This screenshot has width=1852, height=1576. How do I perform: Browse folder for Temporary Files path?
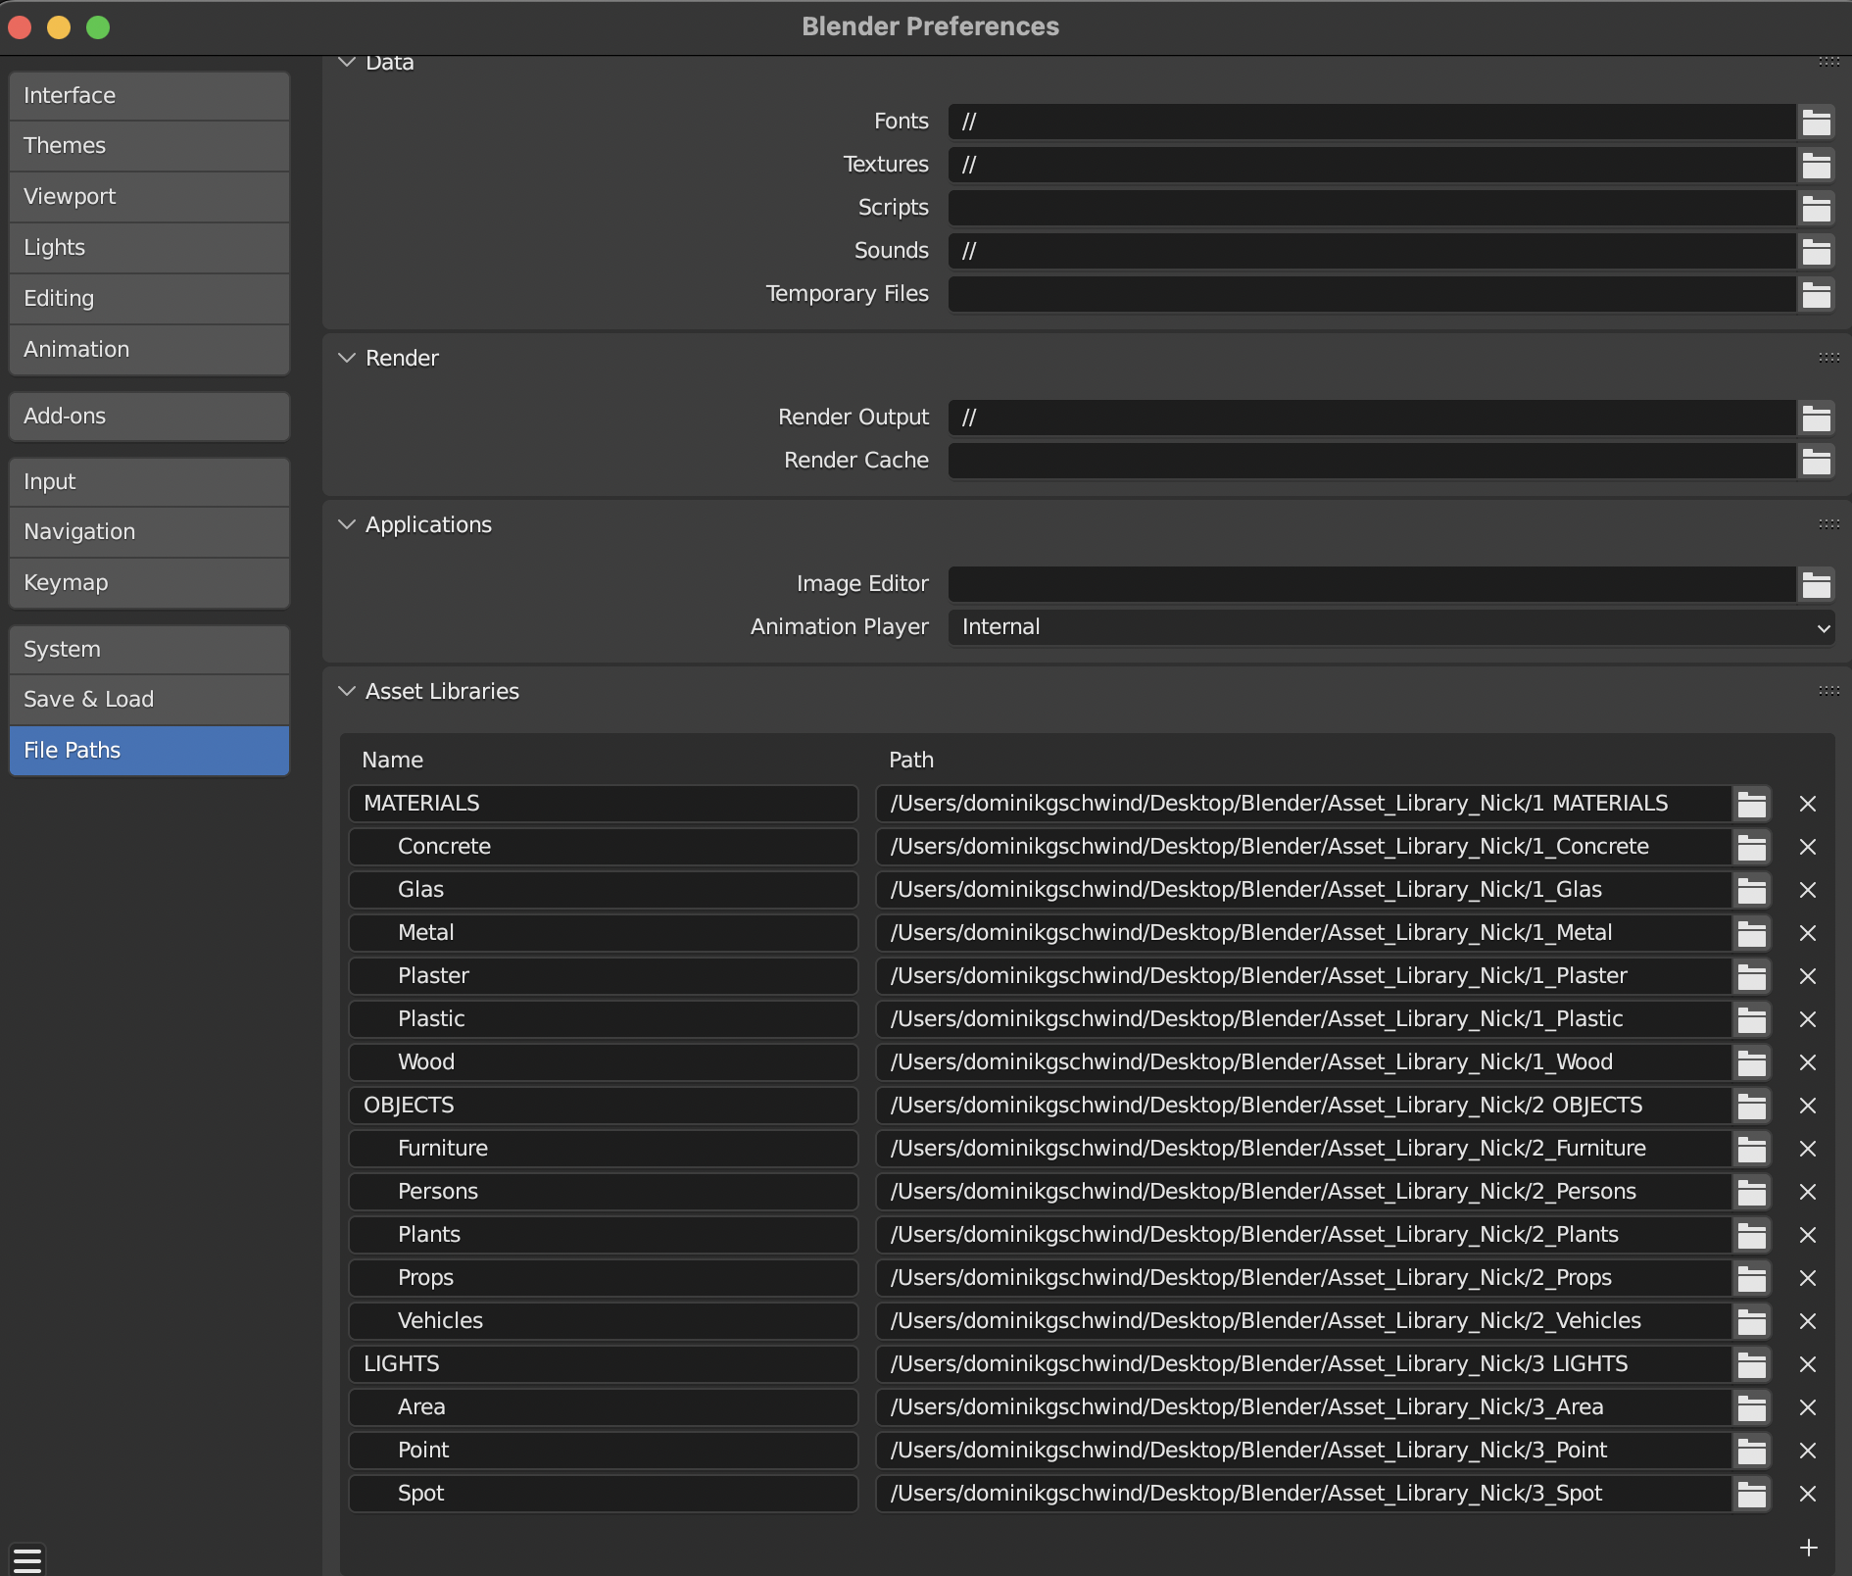coord(1817,294)
